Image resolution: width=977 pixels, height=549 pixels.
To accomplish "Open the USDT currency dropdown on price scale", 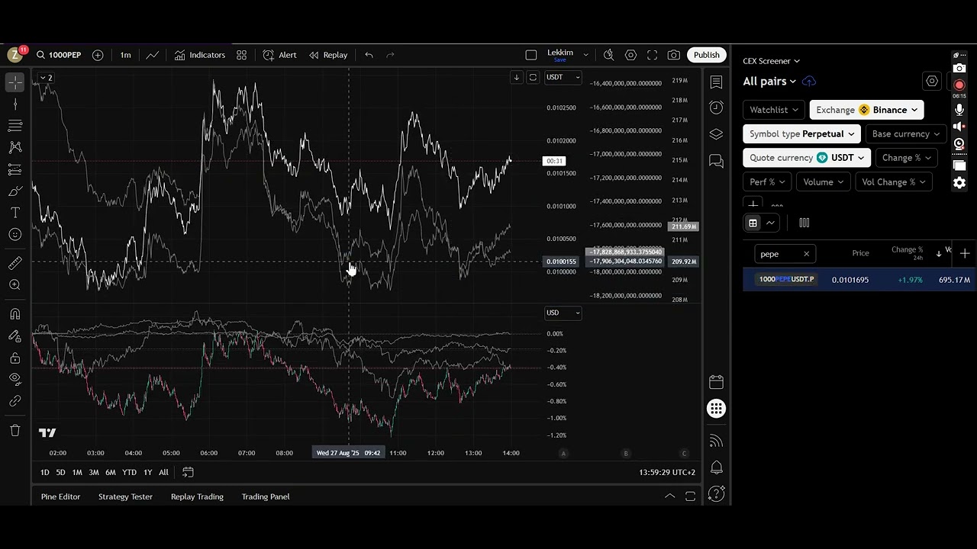I will pyautogui.click(x=563, y=77).
